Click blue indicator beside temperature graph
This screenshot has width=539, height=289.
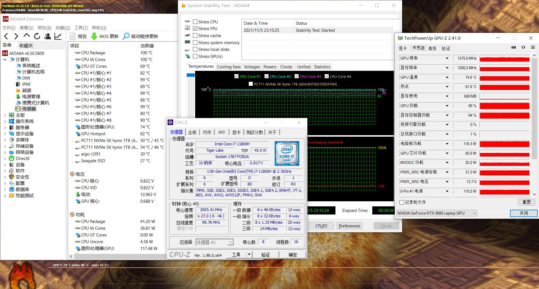click(191, 75)
